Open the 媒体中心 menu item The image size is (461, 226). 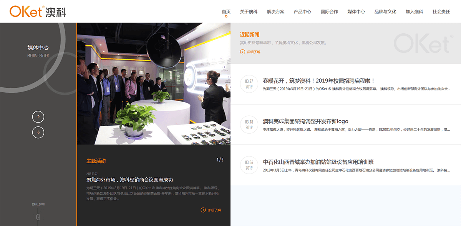356,12
